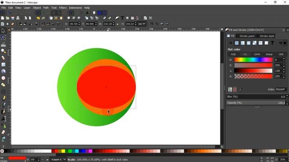Set fill to Unset paint (question mark)
Screen dimensions: 289x162
[x=272, y=43]
